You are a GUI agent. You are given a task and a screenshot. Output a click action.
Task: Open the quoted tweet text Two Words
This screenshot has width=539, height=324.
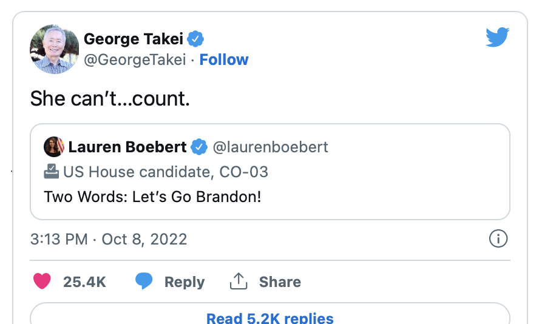point(152,197)
